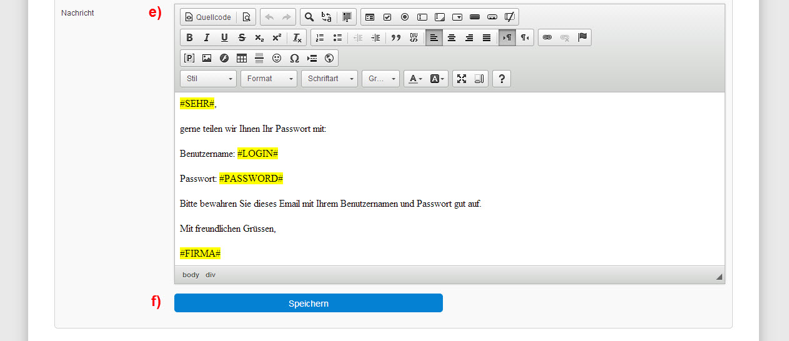Center align the text
Image resolution: width=789 pixels, height=341 pixels.
[452, 37]
